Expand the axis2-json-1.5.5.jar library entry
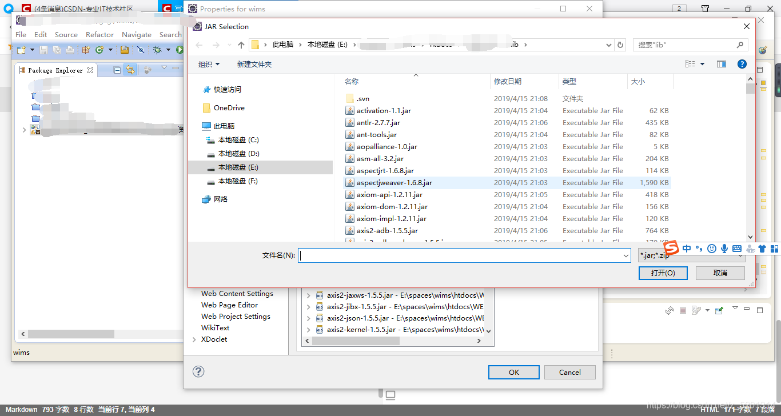The width and height of the screenshot is (781, 416). pos(309,318)
